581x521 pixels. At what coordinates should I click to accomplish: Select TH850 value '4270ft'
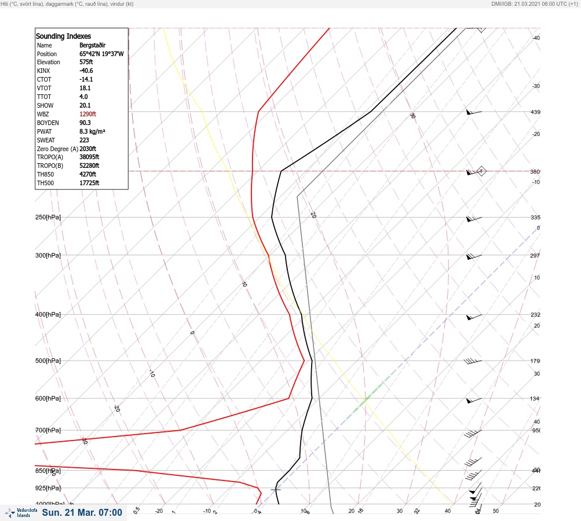87,174
